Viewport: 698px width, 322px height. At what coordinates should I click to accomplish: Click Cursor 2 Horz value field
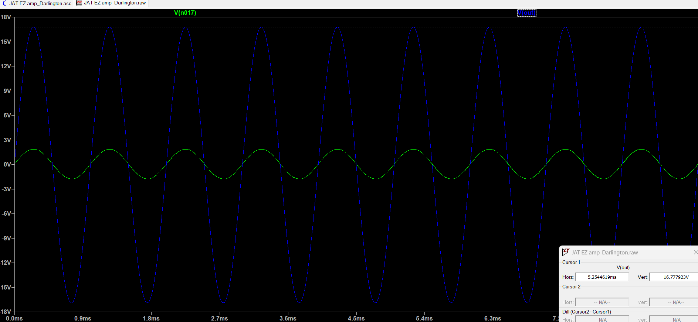pyautogui.click(x=602, y=302)
